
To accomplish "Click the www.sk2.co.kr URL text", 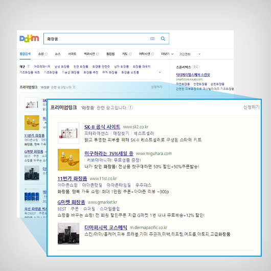I will click(135, 127).
